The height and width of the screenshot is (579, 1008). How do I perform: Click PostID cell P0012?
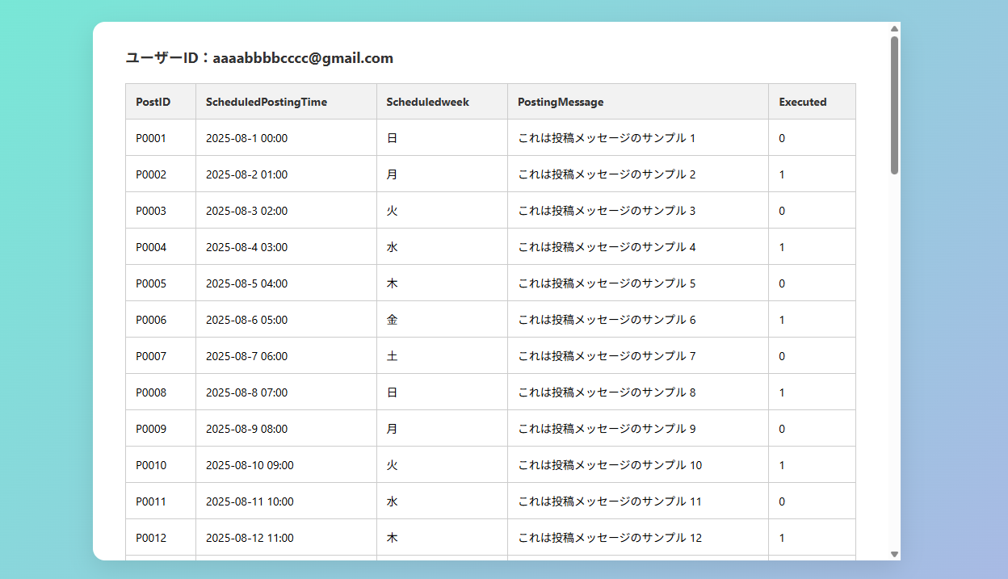point(161,538)
